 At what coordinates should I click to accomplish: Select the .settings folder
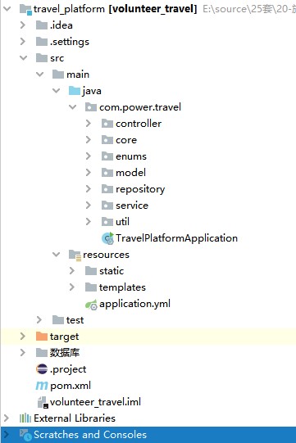tap(62, 42)
